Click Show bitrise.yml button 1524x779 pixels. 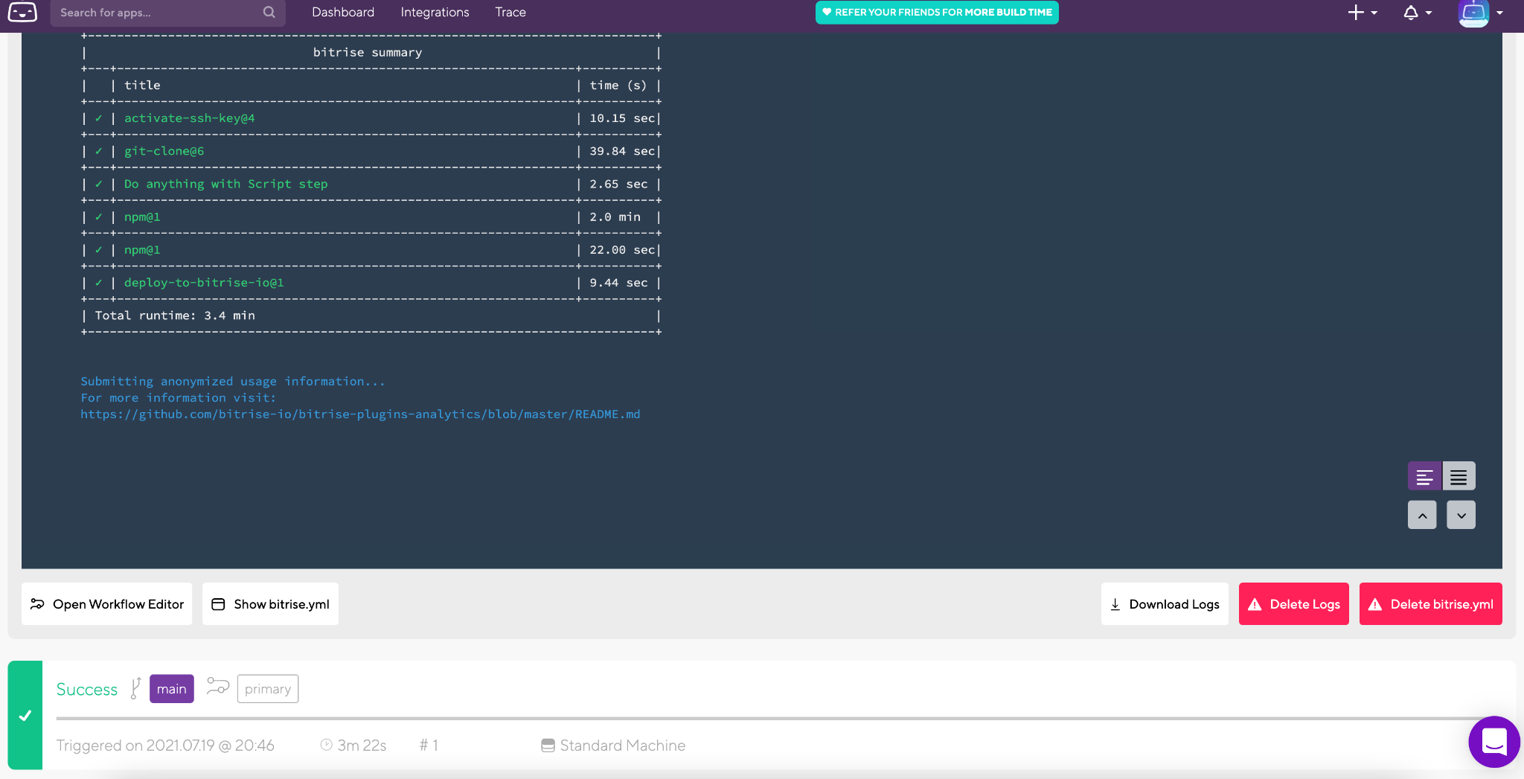click(270, 604)
